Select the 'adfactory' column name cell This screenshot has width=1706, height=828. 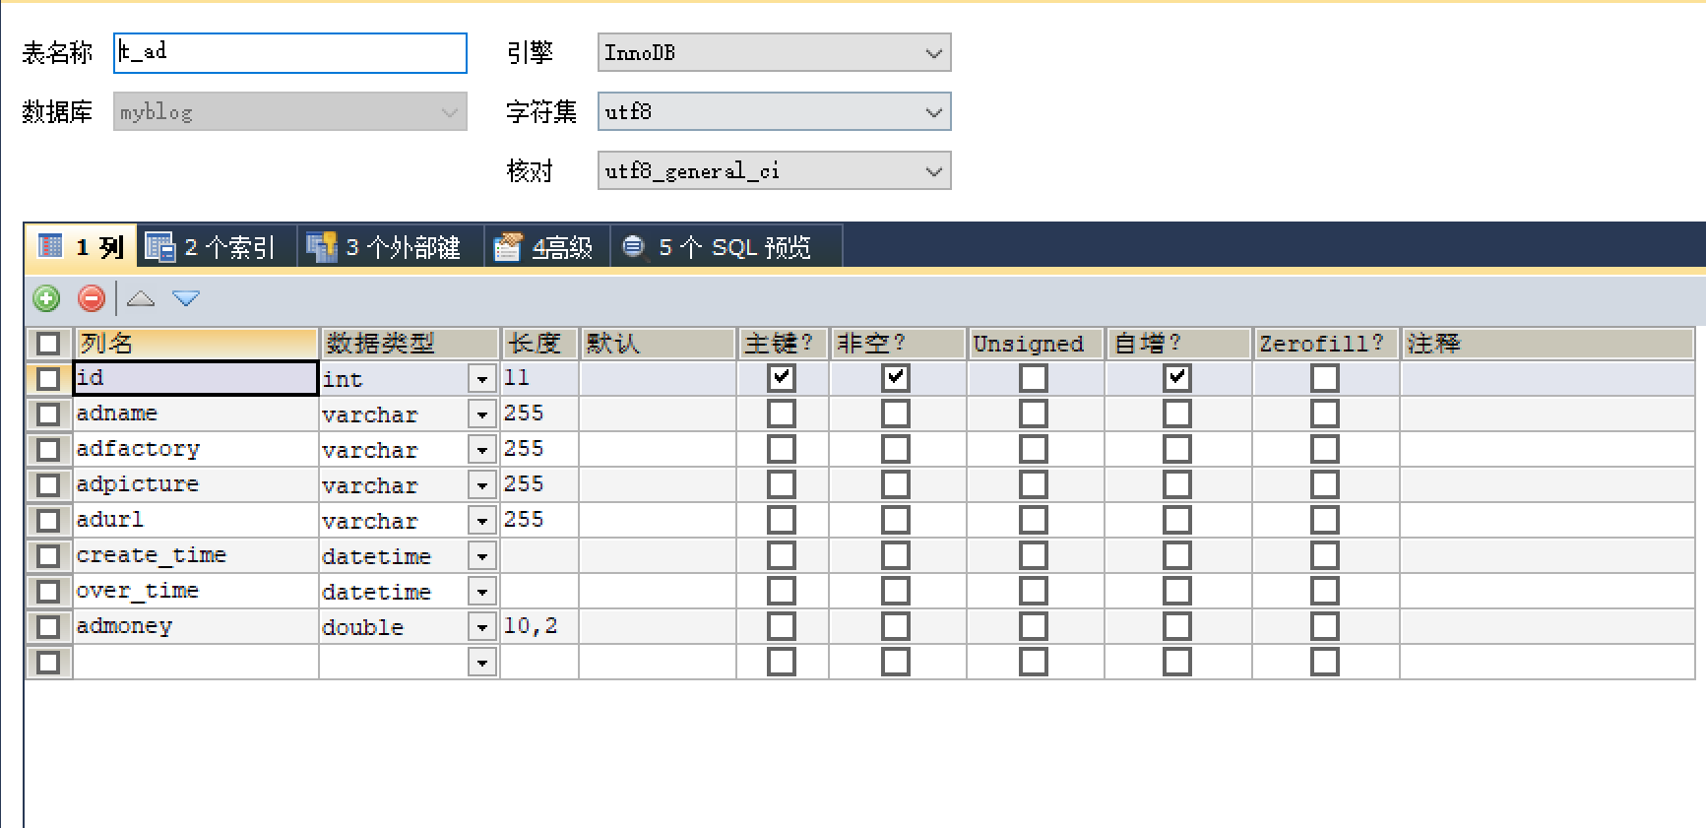pyautogui.click(x=196, y=449)
